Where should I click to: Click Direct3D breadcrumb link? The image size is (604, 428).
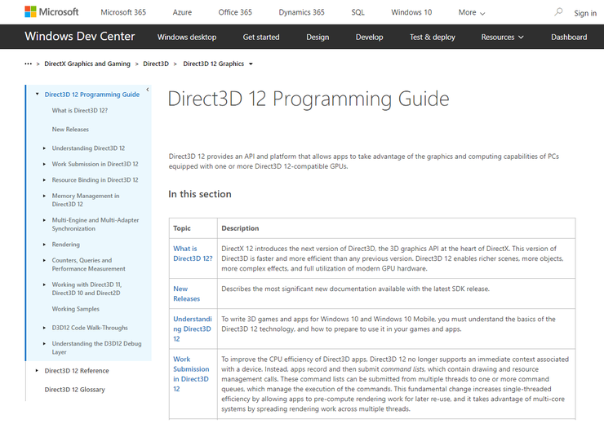coord(156,64)
